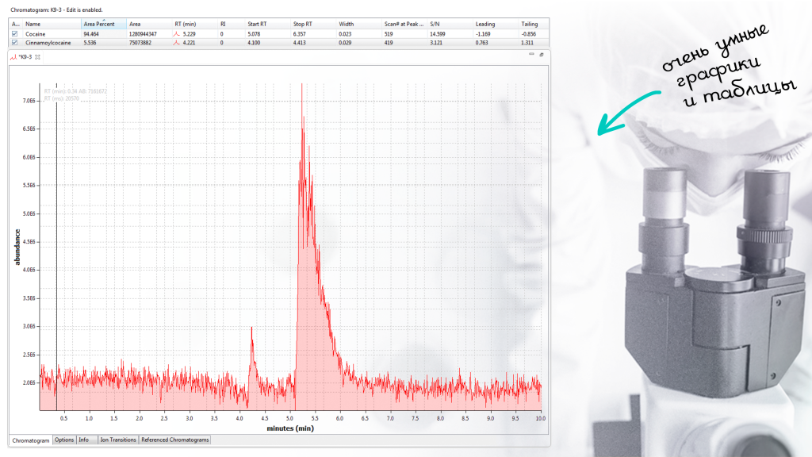Viewport: 812px width, 457px height.
Task: Select the Info tab
Action: coord(84,440)
